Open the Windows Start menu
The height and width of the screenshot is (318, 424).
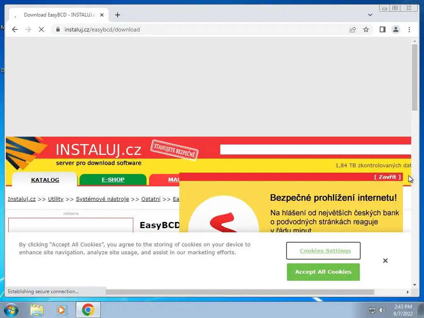point(11,310)
